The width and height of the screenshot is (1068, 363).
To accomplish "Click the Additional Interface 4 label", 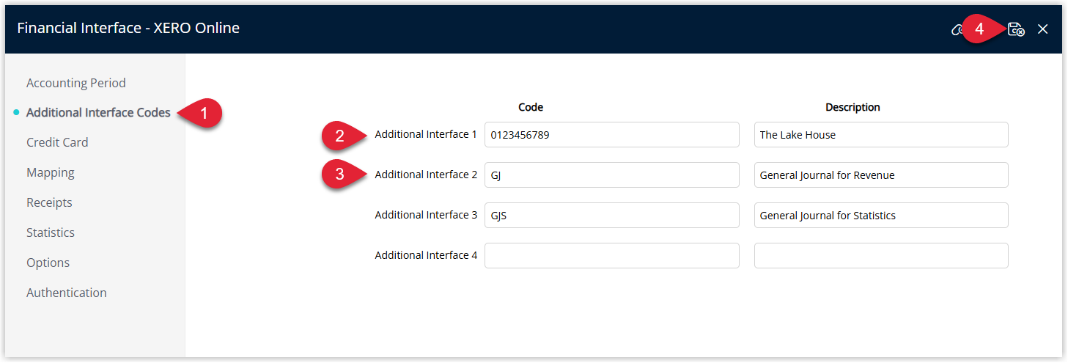I will (426, 255).
